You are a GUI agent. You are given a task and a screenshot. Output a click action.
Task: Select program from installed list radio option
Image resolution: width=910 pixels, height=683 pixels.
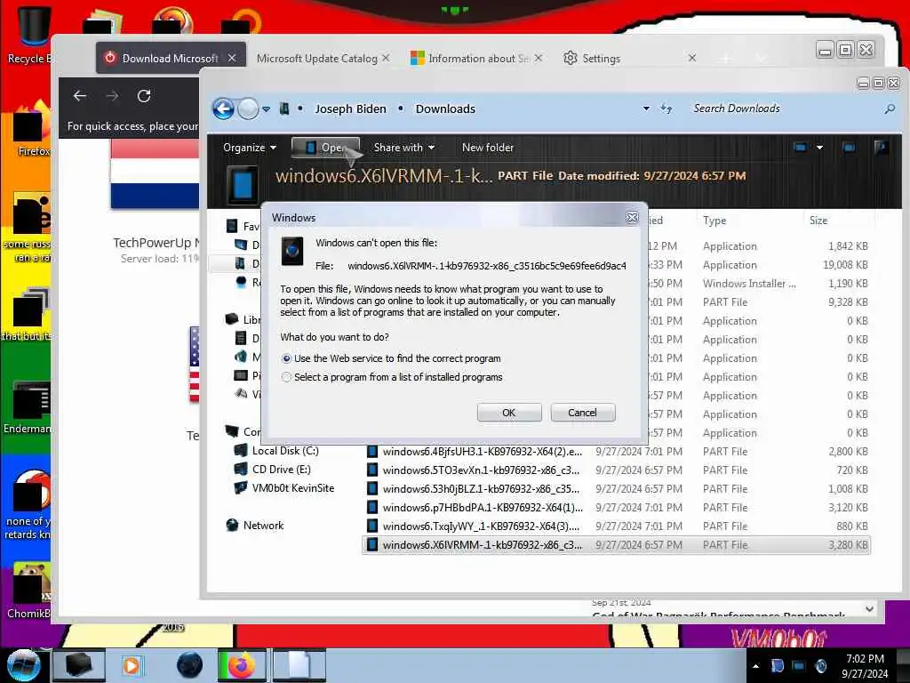pyautogui.click(x=286, y=377)
